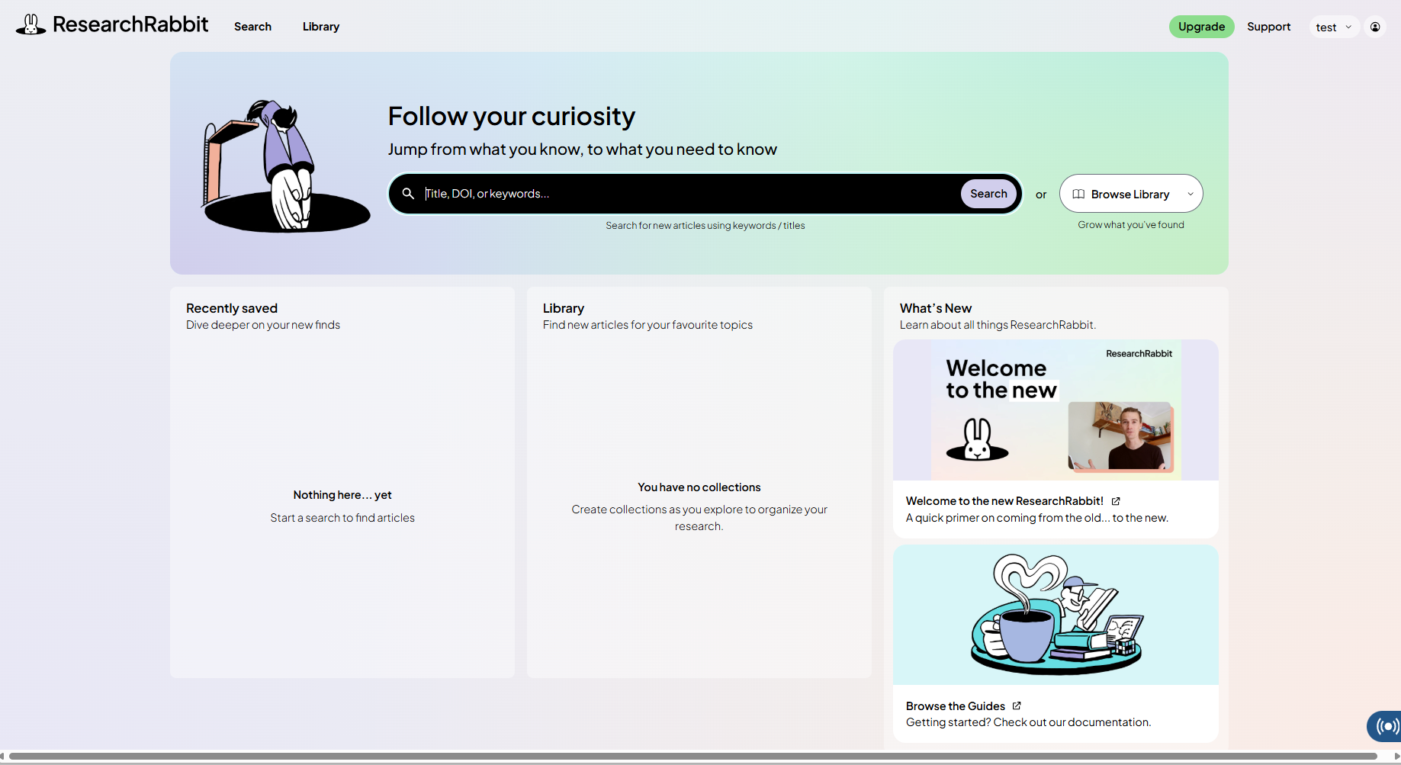The image size is (1401, 765).
Task: Open the Browse Library combo button
Action: [x=1129, y=194]
